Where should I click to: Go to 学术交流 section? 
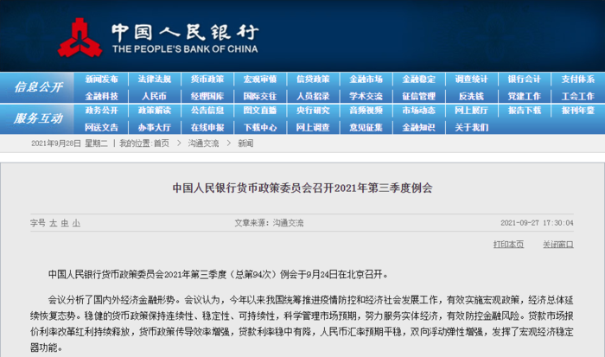coord(366,96)
